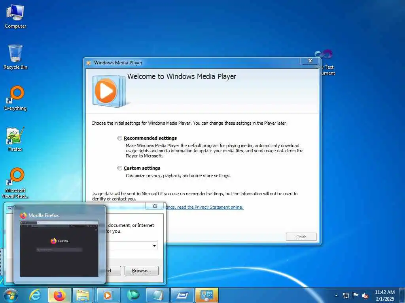Select the Computer desktop icon
The width and height of the screenshot is (405, 303).
15,16
